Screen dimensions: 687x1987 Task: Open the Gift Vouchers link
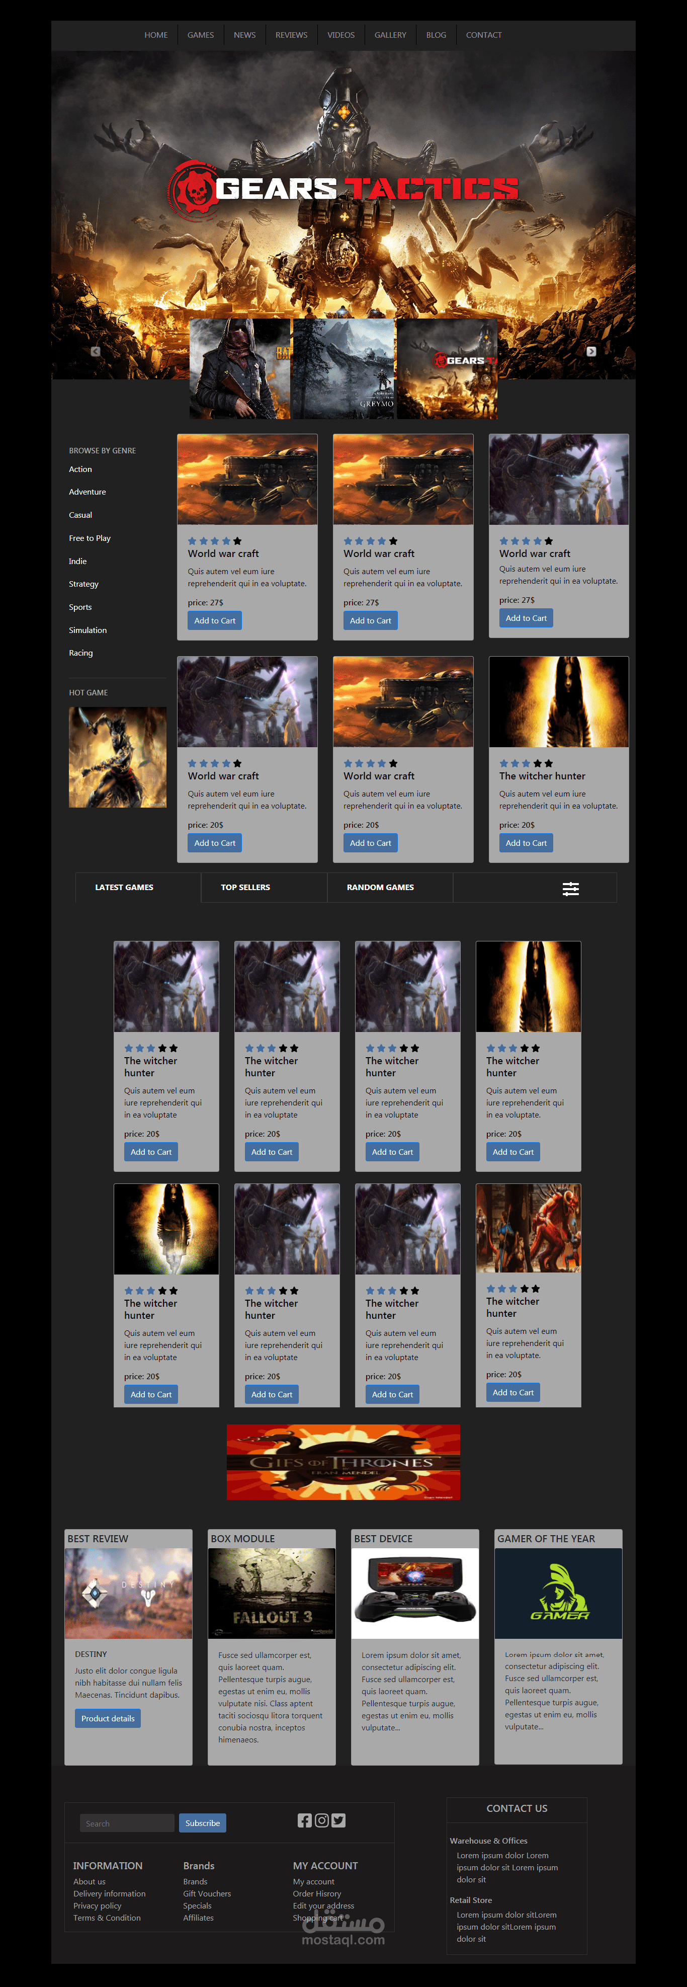207,1894
